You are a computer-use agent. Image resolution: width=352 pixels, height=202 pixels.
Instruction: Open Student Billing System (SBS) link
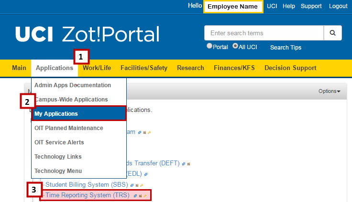pos(87,184)
